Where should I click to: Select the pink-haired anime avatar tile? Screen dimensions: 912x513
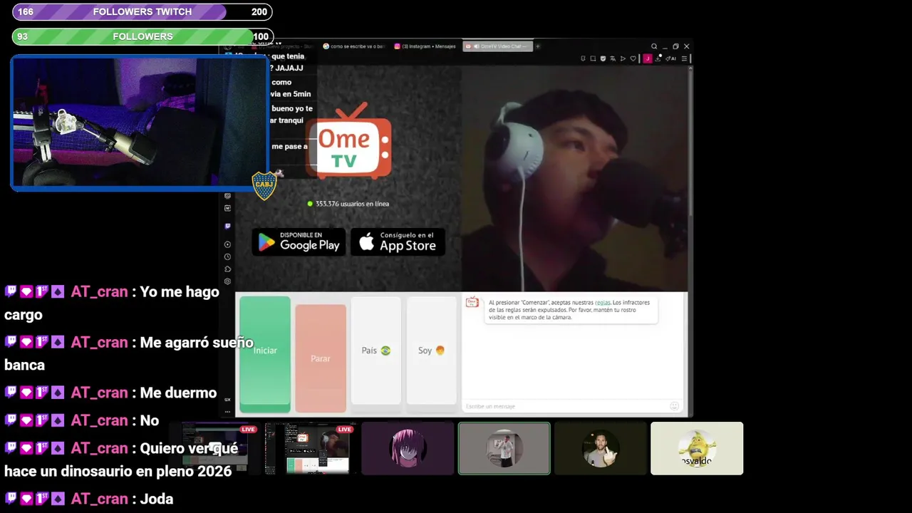(x=408, y=448)
